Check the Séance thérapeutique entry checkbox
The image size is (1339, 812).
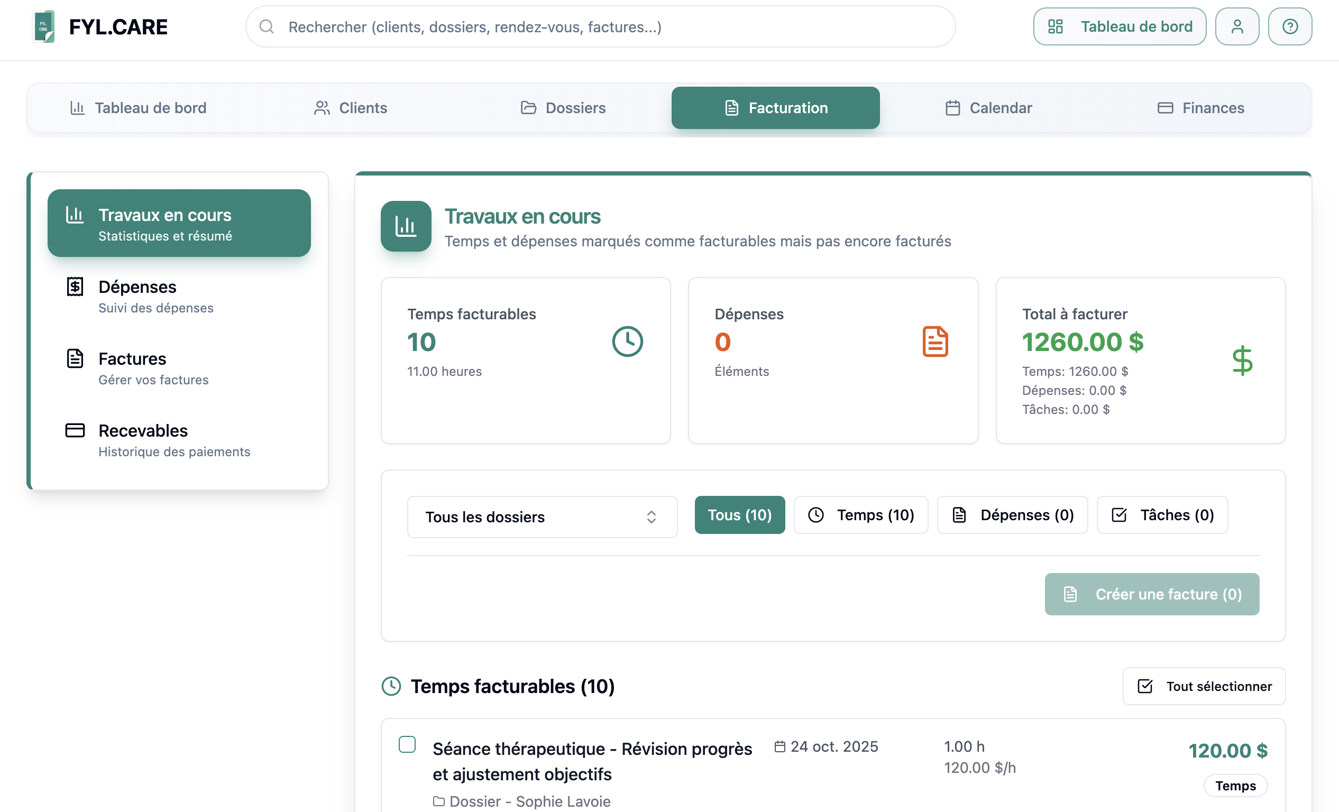pyautogui.click(x=407, y=744)
